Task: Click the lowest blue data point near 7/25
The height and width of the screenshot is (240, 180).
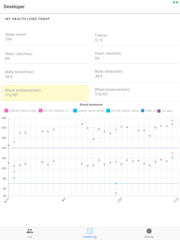Action: click(x=116, y=193)
